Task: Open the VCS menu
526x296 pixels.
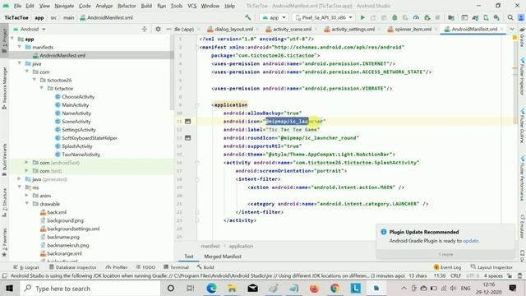Action: (x=191, y=6)
